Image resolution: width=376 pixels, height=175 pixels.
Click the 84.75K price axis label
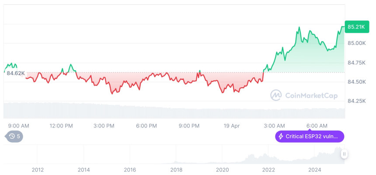[357, 62]
